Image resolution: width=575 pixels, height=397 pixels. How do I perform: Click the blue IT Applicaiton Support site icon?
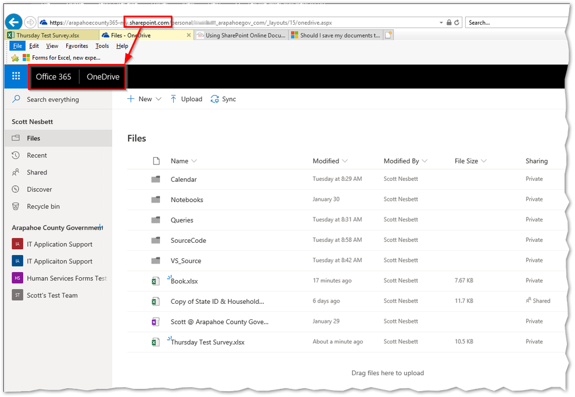point(17,261)
